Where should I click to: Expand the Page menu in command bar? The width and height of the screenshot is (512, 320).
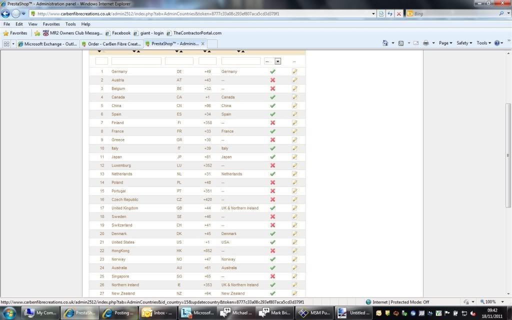[445, 43]
